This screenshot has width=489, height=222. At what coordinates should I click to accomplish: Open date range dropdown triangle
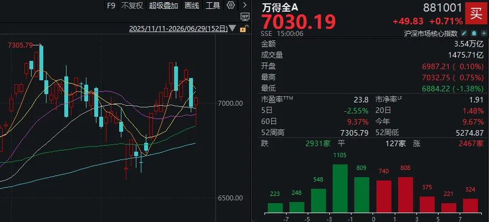click(233, 29)
